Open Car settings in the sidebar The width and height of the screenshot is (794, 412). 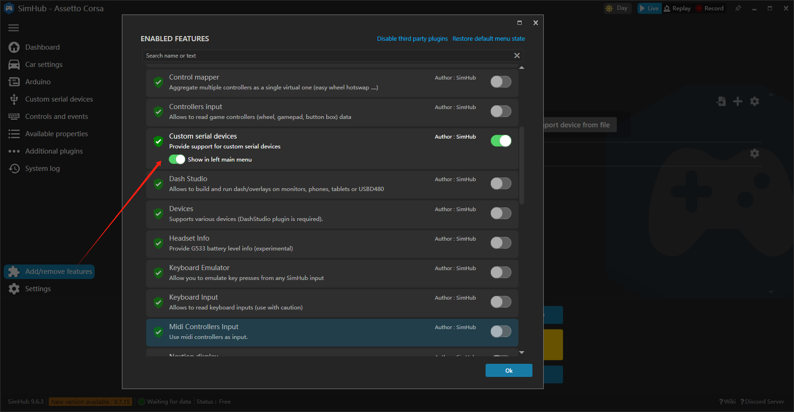tap(44, 65)
